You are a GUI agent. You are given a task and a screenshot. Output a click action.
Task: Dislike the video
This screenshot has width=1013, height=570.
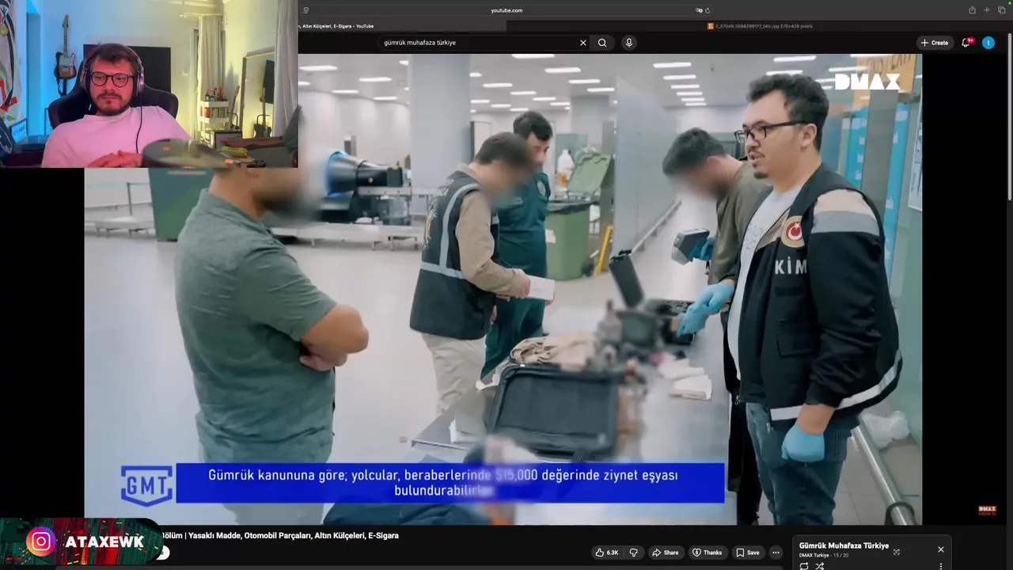634,553
